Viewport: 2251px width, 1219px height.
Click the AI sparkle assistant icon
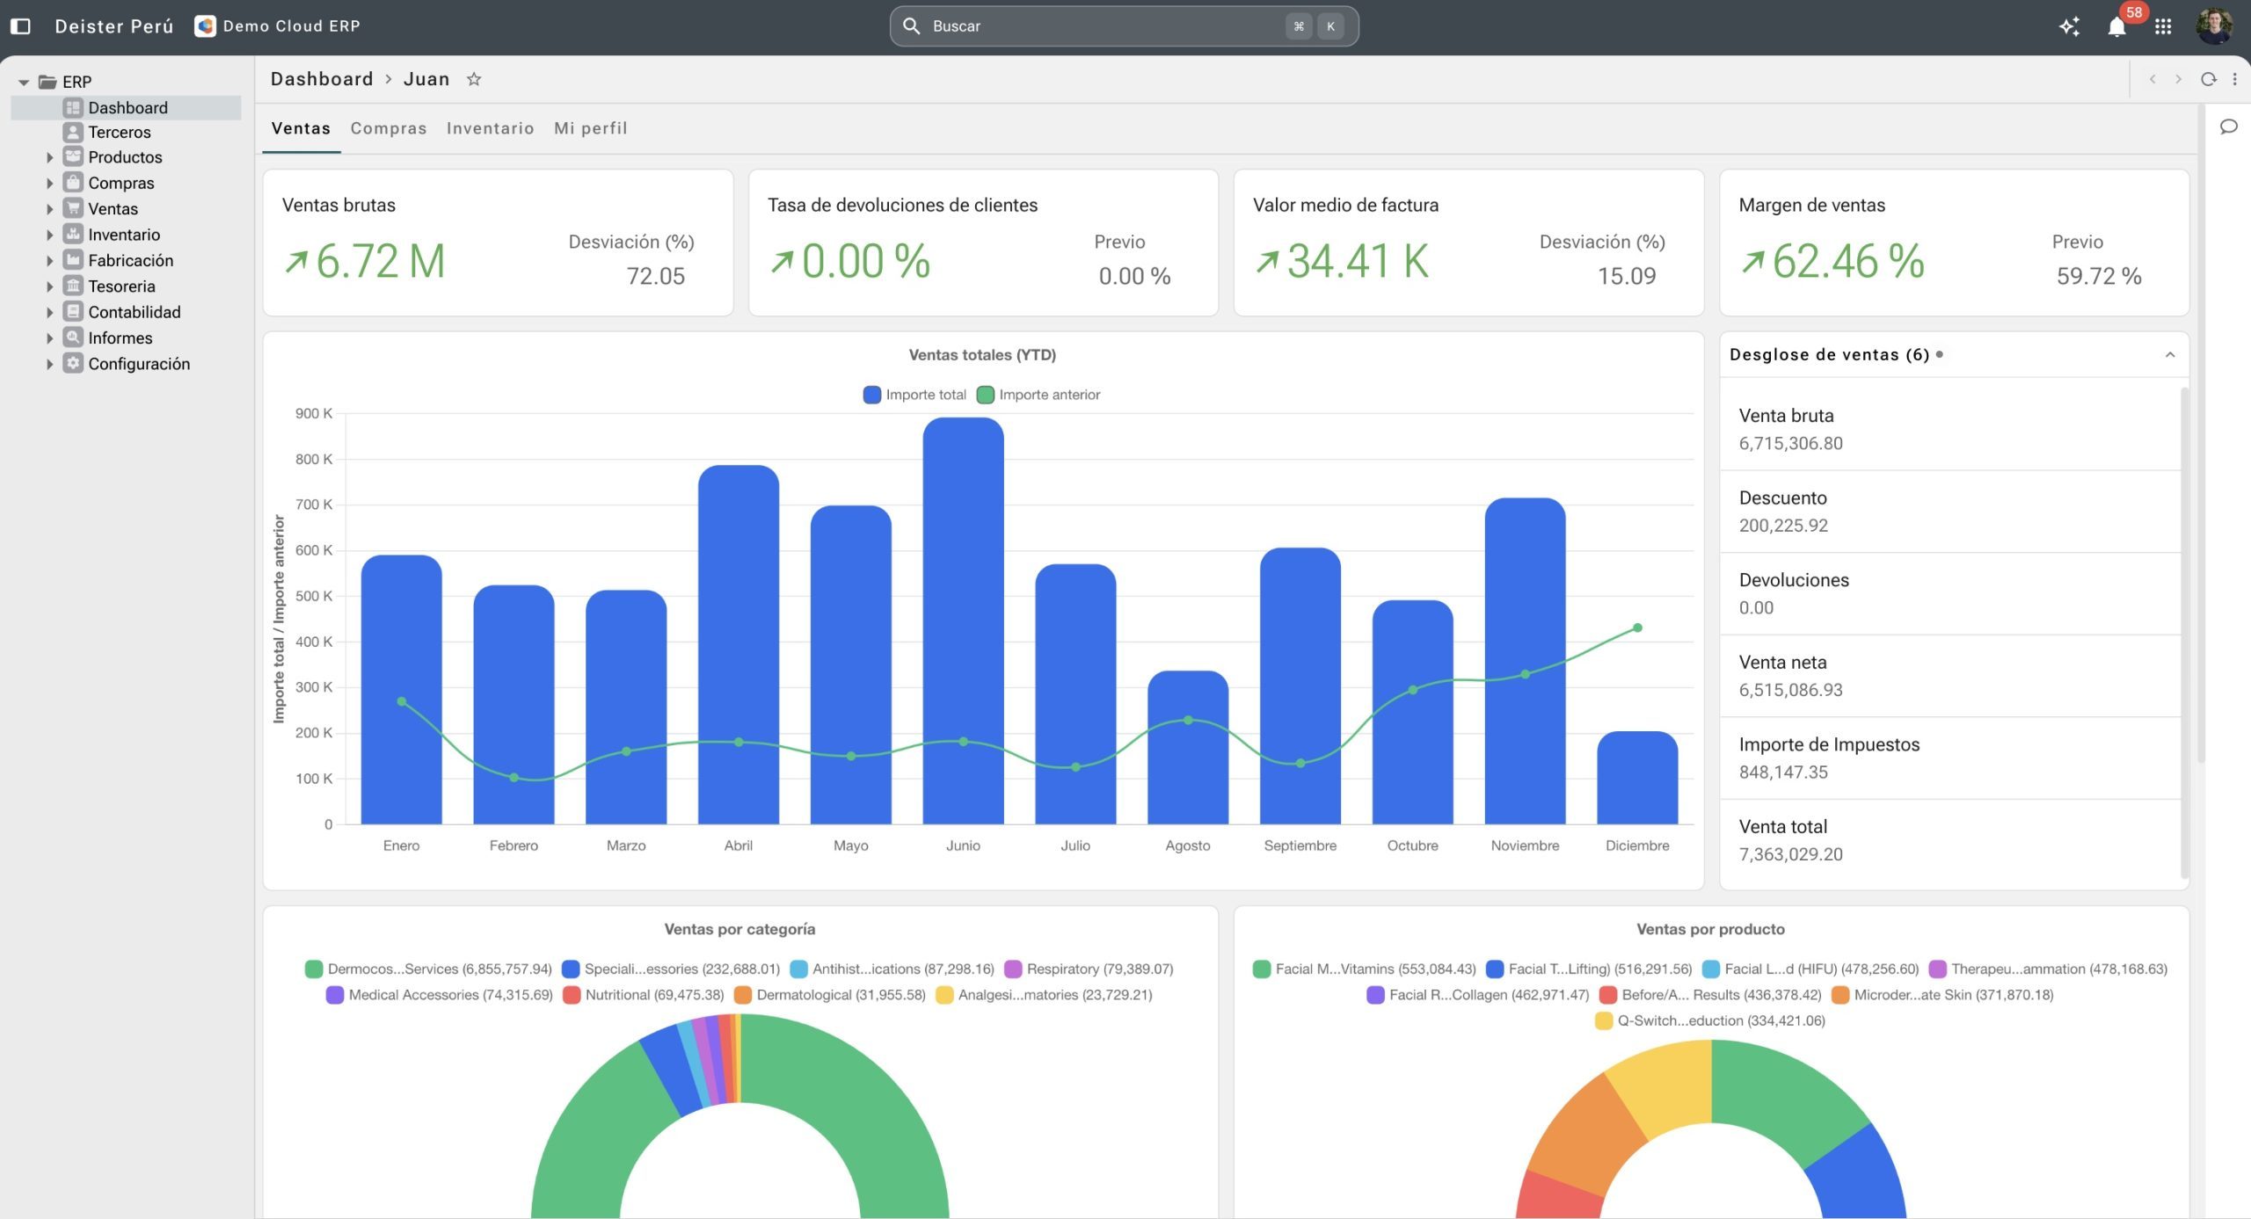pyautogui.click(x=2069, y=26)
